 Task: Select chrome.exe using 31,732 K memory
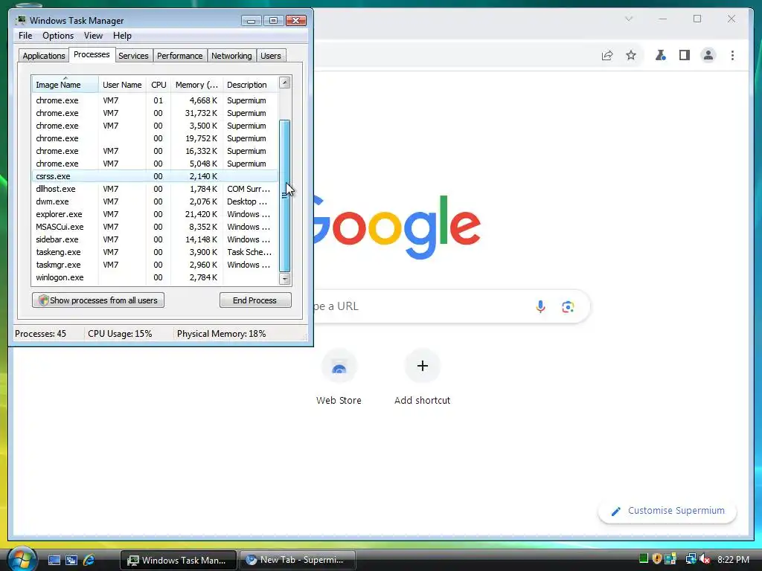tap(155, 113)
